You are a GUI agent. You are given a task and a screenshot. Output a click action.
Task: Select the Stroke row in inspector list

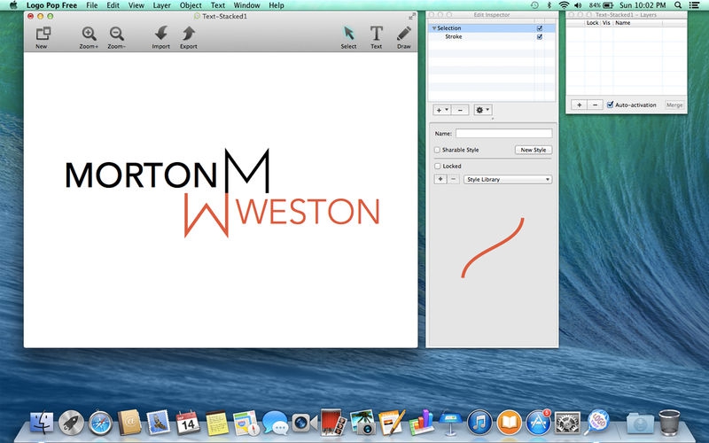pos(492,36)
